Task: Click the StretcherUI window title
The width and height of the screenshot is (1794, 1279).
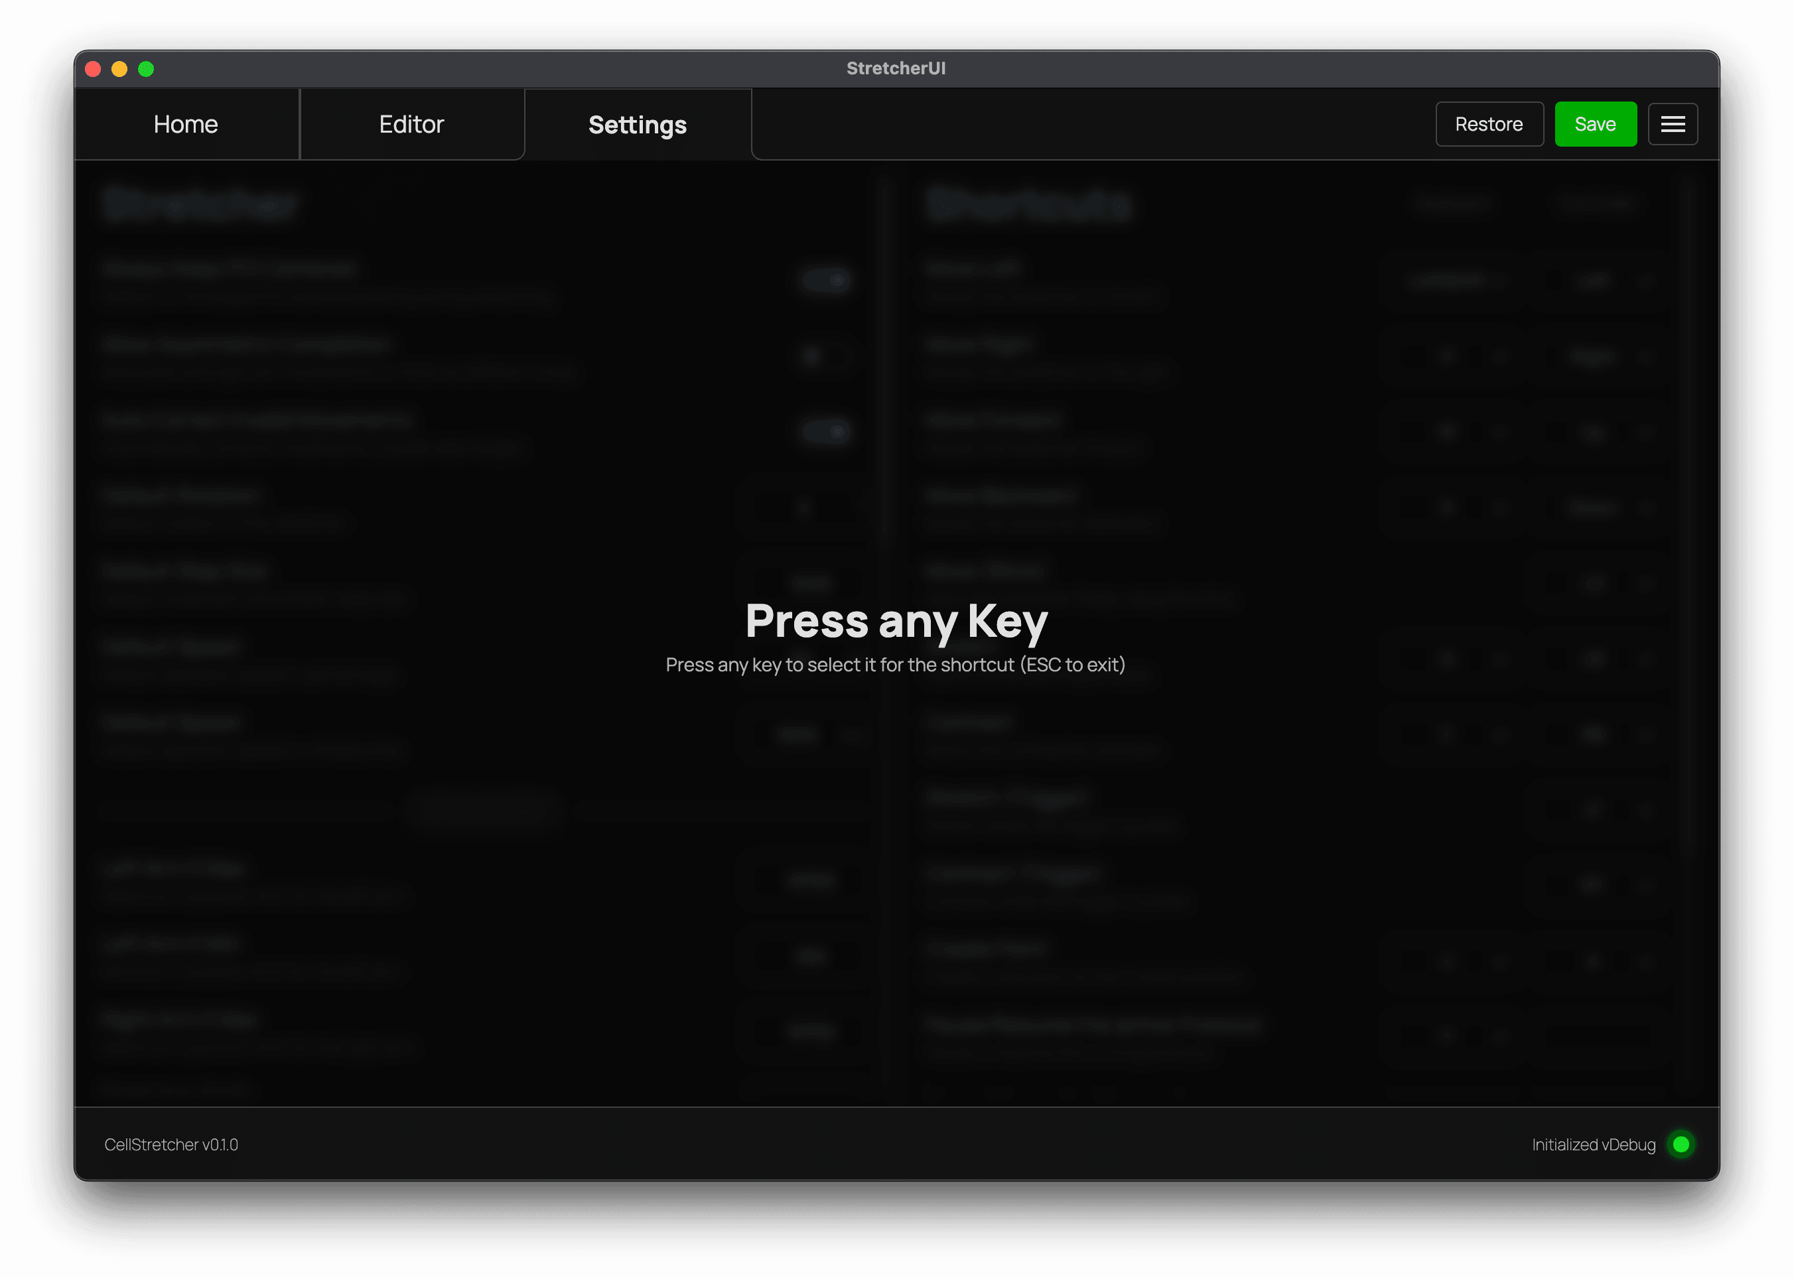Action: coord(896,68)
